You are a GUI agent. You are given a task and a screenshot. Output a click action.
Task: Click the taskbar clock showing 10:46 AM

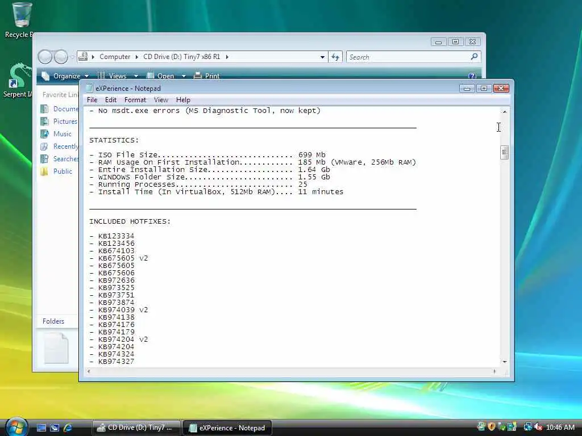pyautogui.click(x=560, y=427)
